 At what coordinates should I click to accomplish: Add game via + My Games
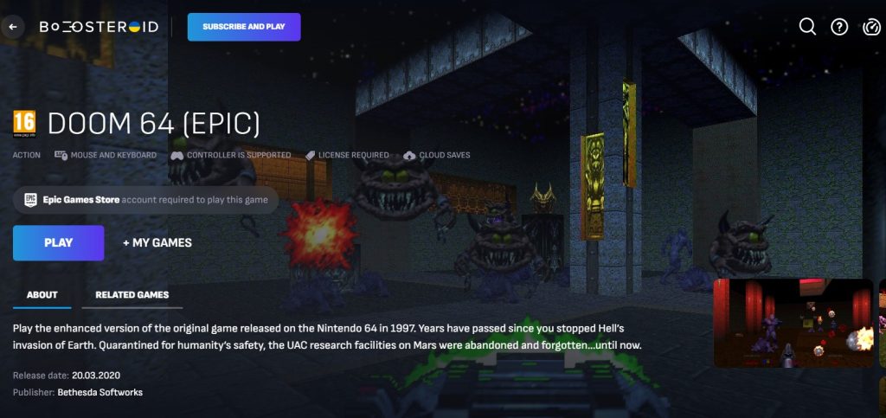pos(157,243)
